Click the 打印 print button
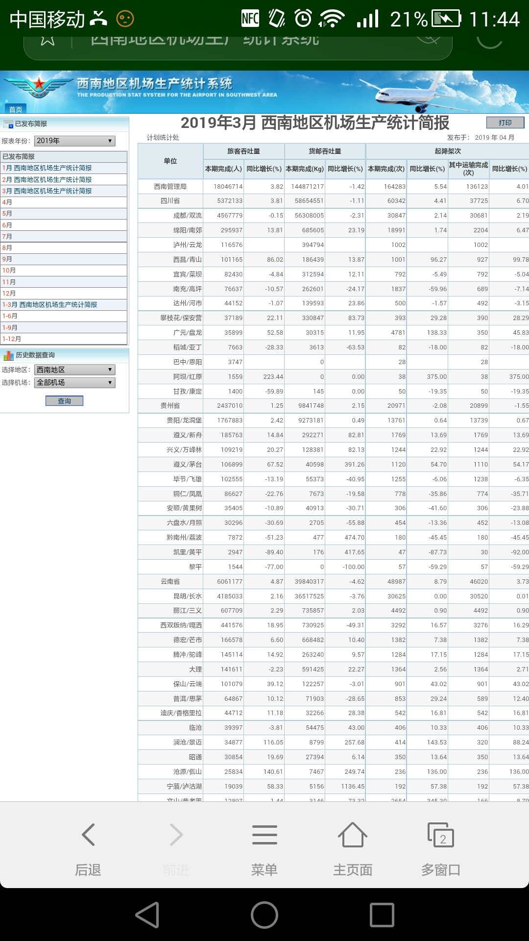The image size is (529, 941). tap(505, 123)
